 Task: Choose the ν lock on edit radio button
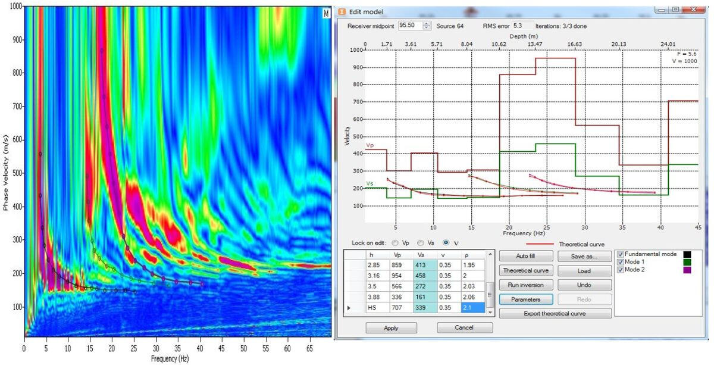446,243
